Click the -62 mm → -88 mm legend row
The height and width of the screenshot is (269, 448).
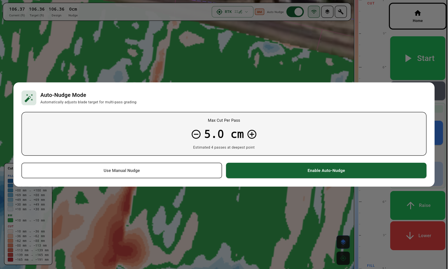[27, 241]
